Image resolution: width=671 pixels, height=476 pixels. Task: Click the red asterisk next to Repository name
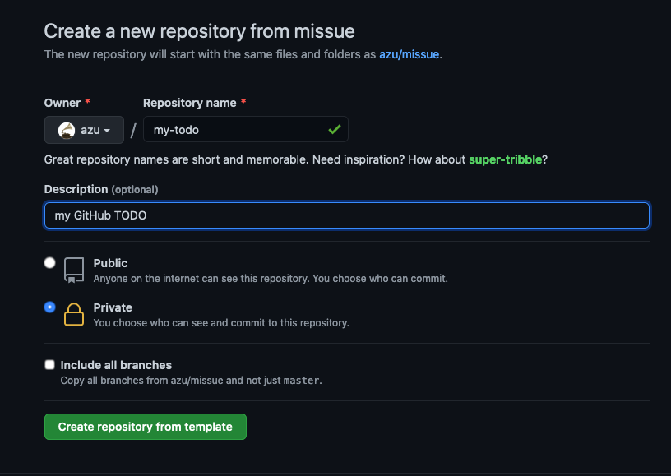pyautogui.click(x=243, y=102)
